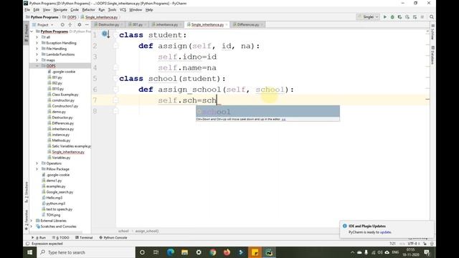459x258 pixels.
Task: Open File Explorer from taskbar
Action: 184,252
